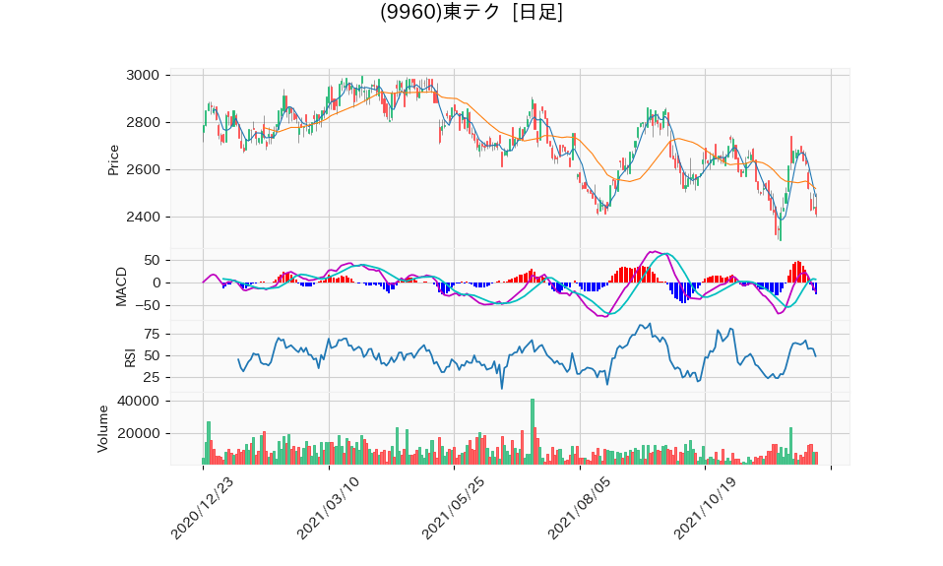Screen dimensions: 943x566
Task: Select the 2020/12/23 date label
Action: pos(202,508)
